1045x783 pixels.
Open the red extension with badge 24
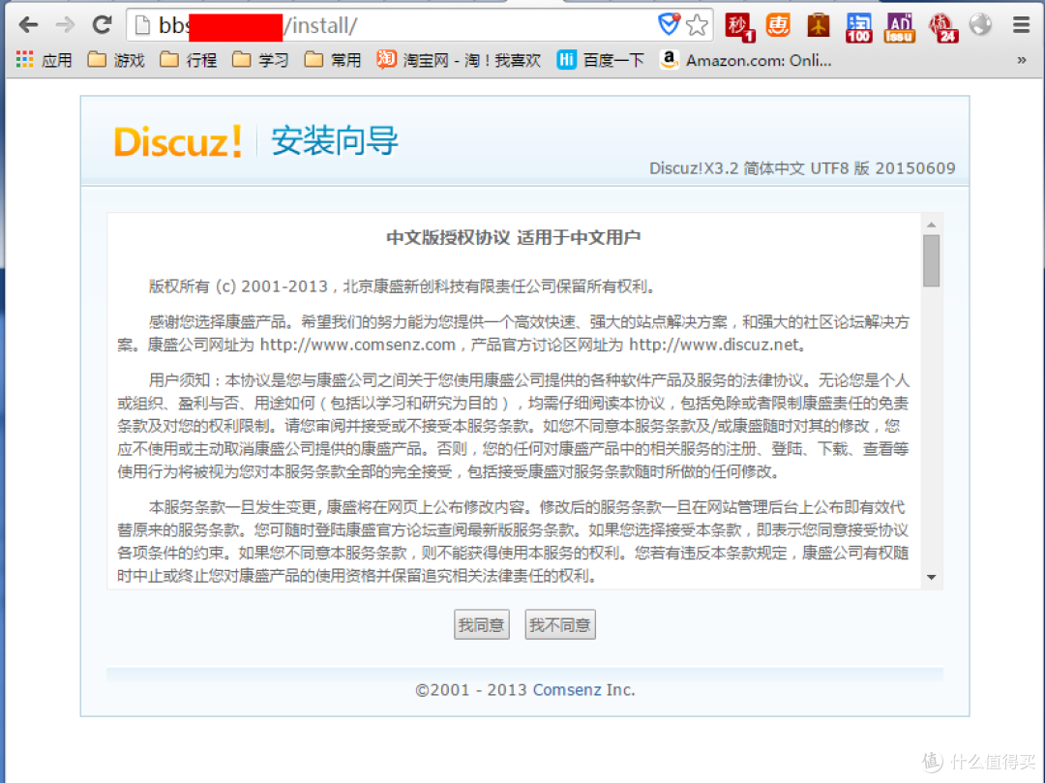point(943,27)
